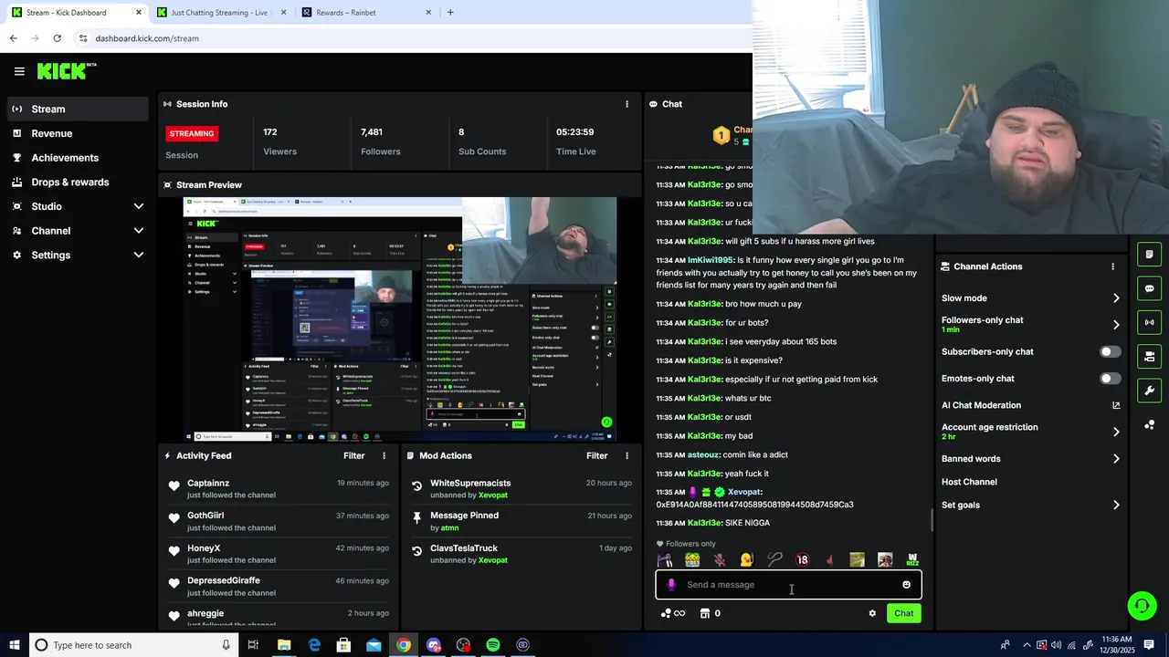Image resolution: width=1169 pixels, height=657 pixels.
Task: Click the channel actions camera icon in the right toolbar
Action: [1149, 356]
